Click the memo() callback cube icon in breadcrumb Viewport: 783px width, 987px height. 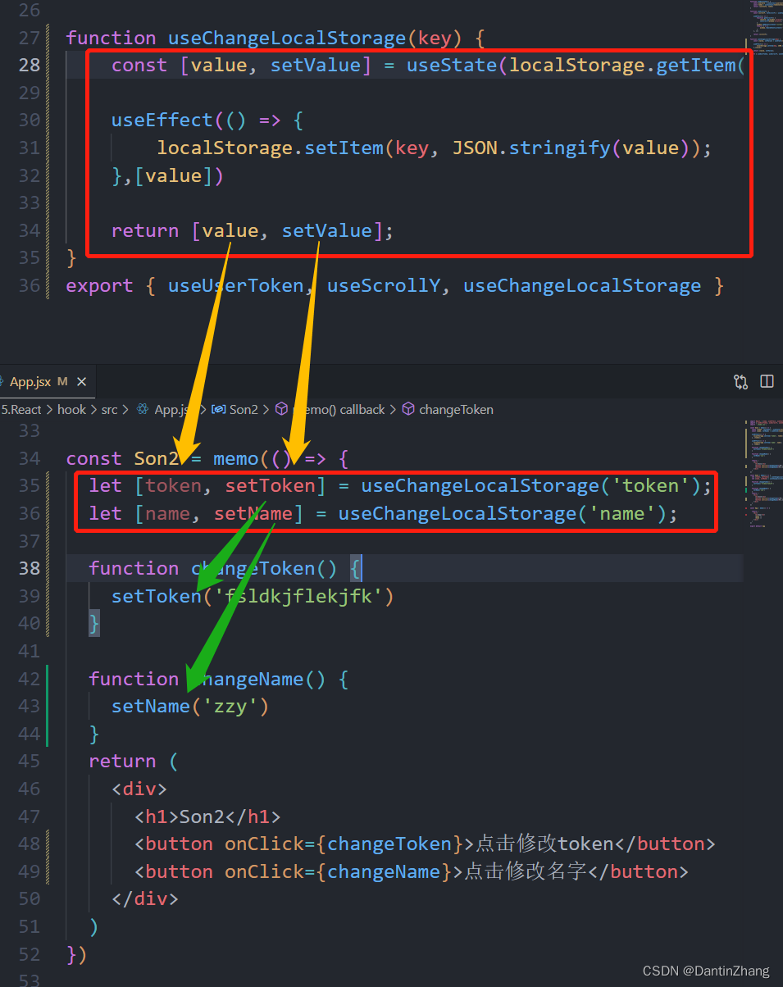coord(281,409)
